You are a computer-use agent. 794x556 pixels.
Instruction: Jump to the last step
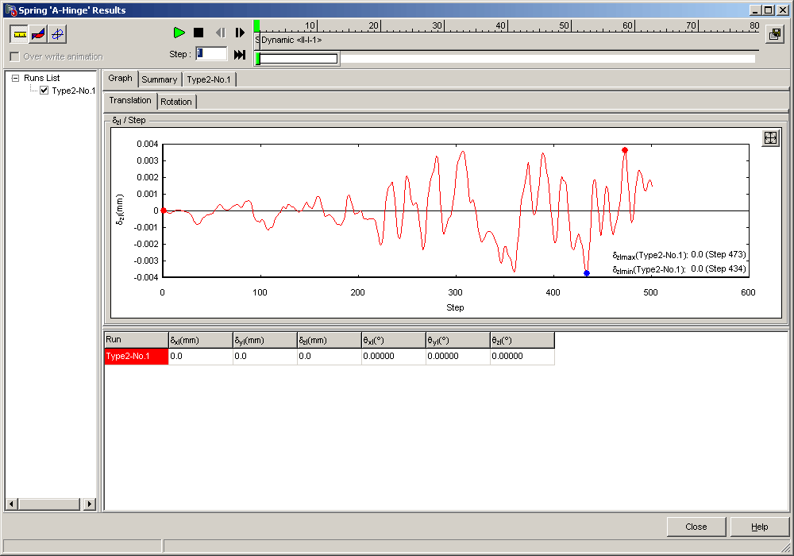pyautogui.click(x=240, y=54)
